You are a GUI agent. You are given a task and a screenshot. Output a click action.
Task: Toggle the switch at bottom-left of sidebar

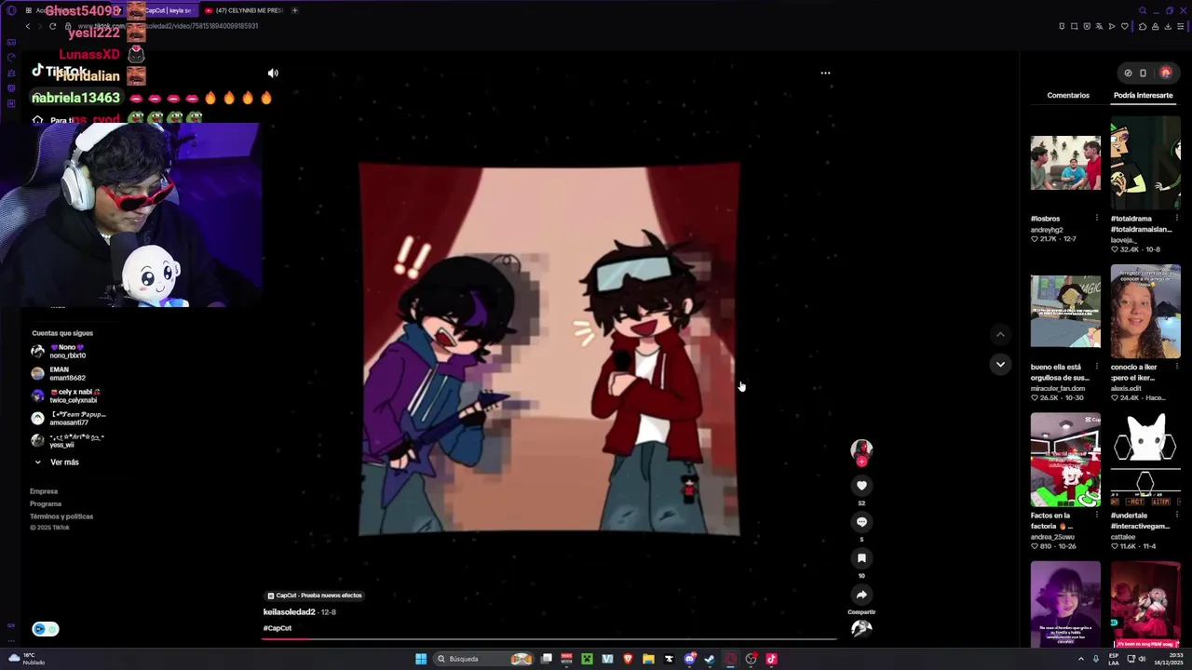tap(46, 629)
